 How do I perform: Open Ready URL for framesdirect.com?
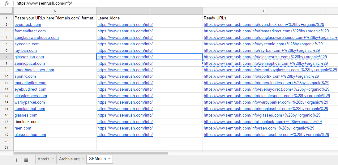(266, 31)
